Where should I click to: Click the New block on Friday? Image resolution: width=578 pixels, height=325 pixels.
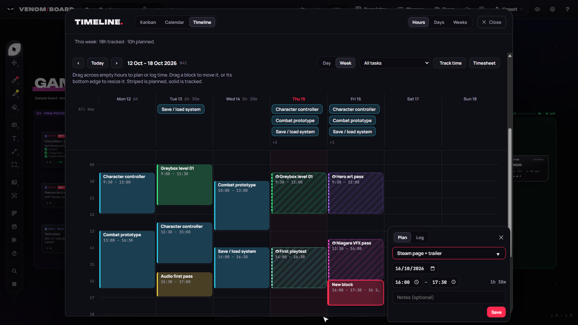pos(355,292)
